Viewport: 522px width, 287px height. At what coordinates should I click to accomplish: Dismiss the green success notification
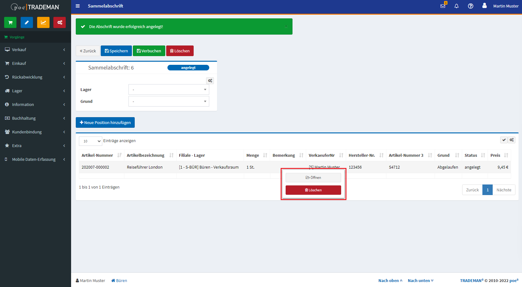click(x=286, y=26)
